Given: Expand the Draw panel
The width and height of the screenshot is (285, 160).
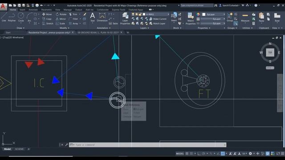Looking at the screenshot, I should click(x=20, y=28).
